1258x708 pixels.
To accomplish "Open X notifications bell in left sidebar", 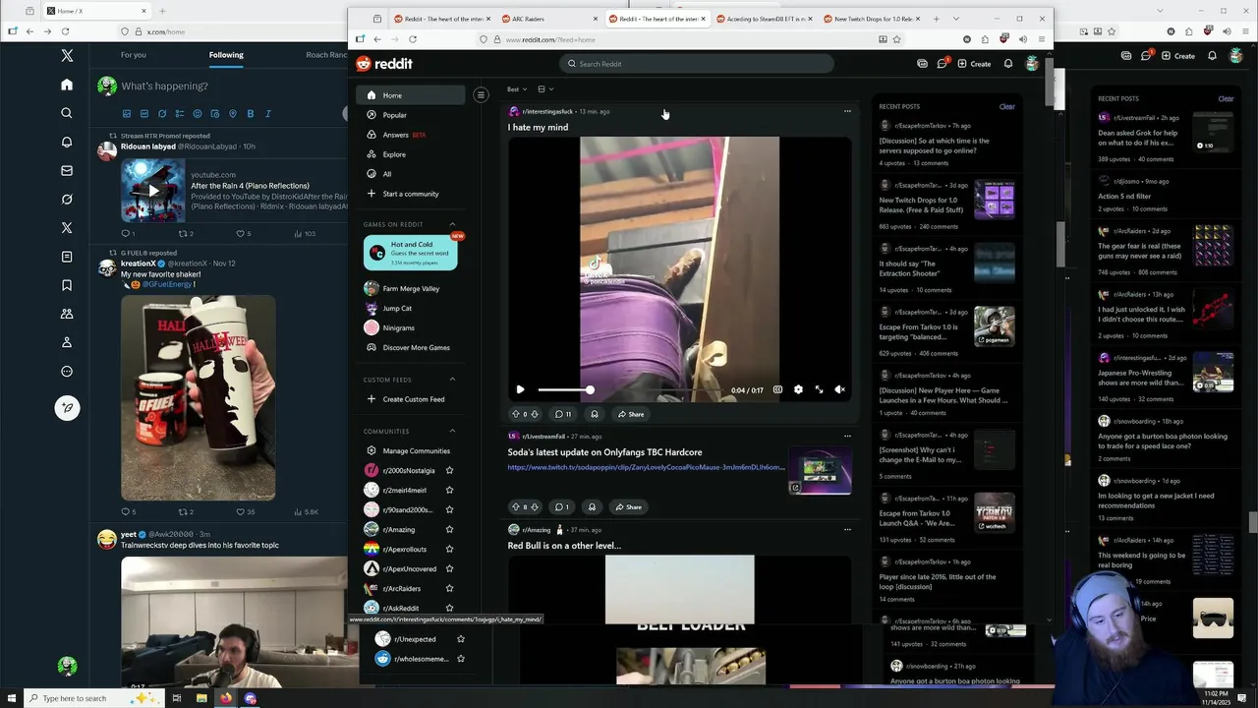I will tap(67, 142).
